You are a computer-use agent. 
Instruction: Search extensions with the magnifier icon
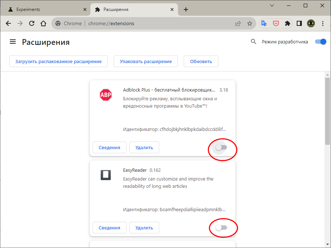click(x=253, y=42)
